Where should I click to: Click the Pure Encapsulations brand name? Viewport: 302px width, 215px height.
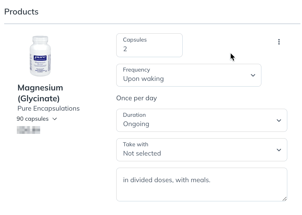(x=48, y=108)
